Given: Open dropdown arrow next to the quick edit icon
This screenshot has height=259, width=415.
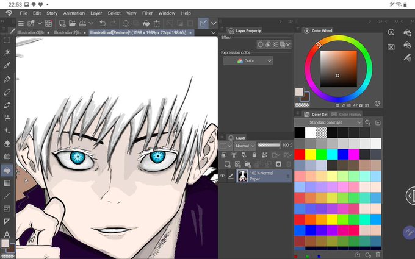Looking at the screenshot, I should [x=40, y=24].
